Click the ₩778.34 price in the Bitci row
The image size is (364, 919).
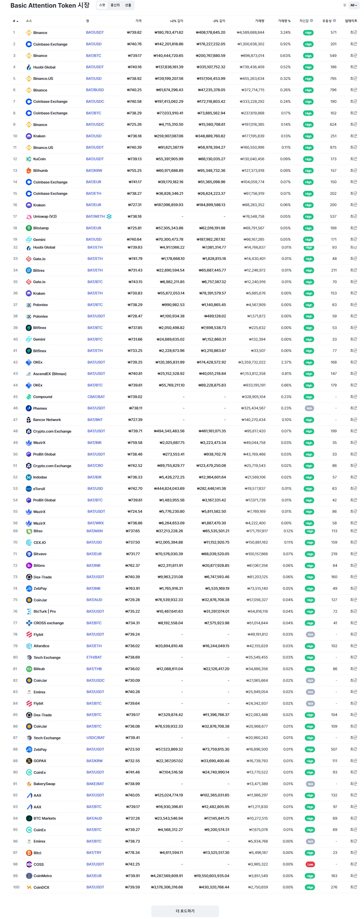click(132, 853)
